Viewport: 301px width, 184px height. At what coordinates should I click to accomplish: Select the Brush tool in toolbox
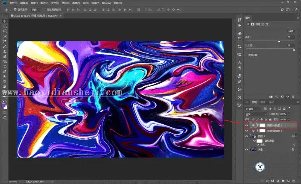pos(5,46)
